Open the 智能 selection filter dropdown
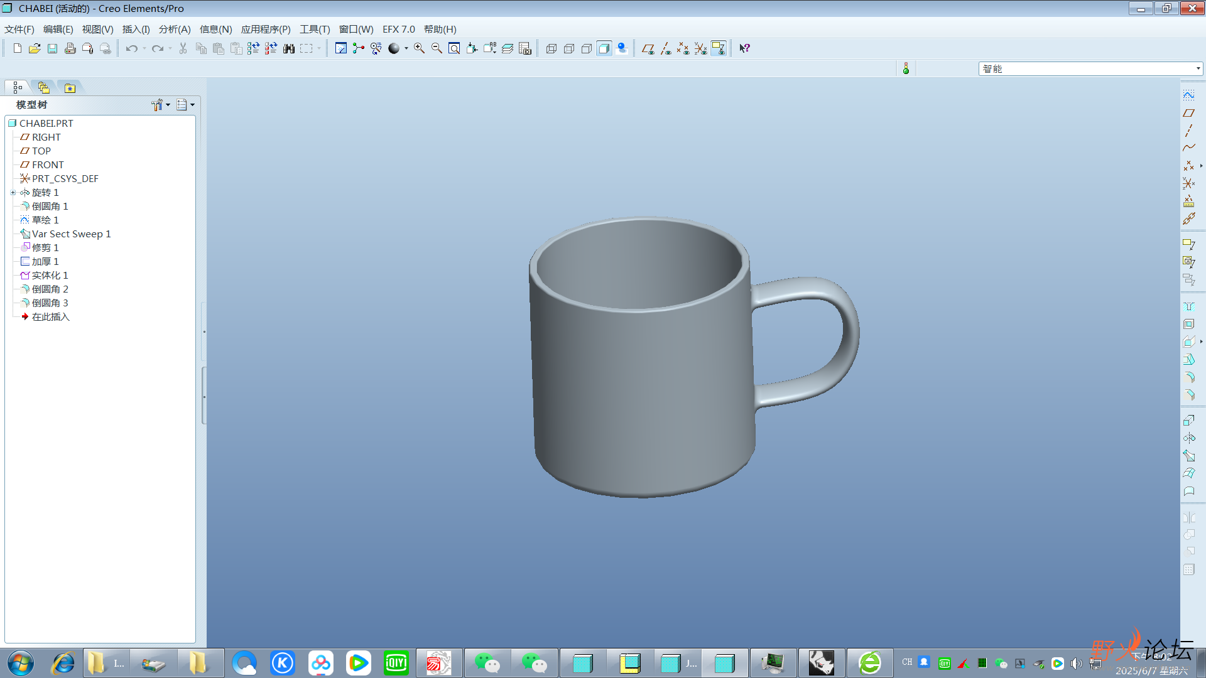This screenshot has width=1206, height=678. (x=1198, y=68)
